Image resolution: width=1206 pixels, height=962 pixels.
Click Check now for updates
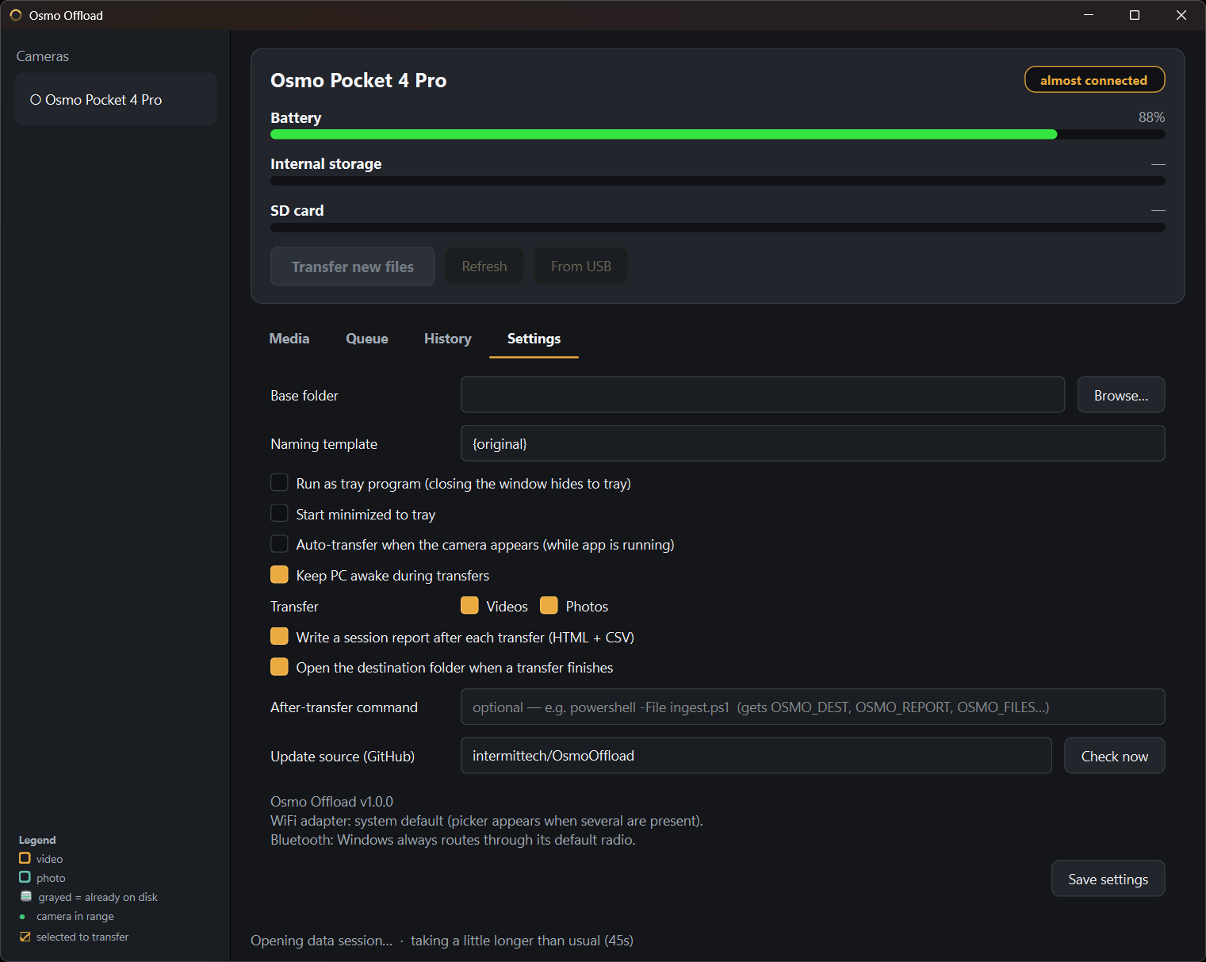(1115, 756)
